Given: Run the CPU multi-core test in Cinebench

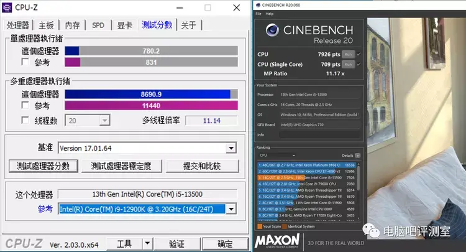Looking at the screenshot, I should [349, 54].
